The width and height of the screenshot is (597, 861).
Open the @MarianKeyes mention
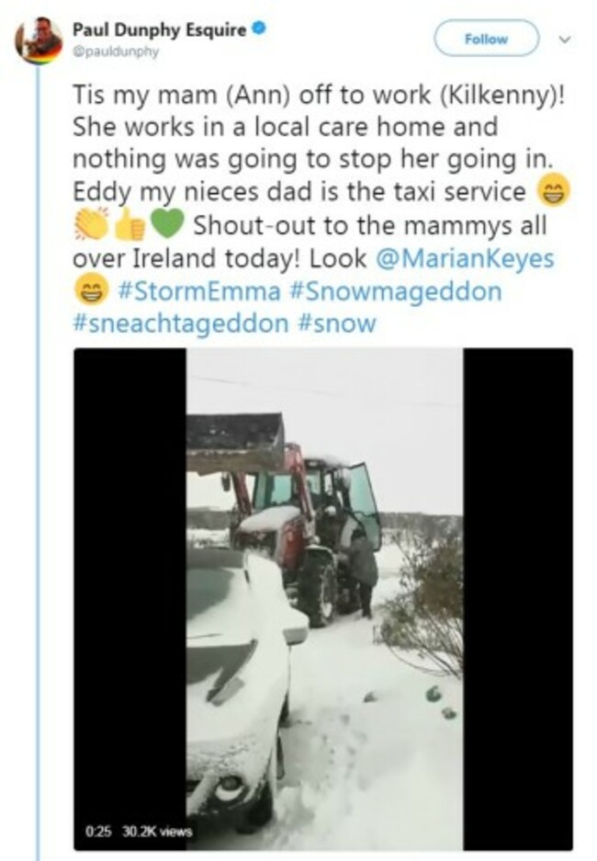[x=465, y=258]
